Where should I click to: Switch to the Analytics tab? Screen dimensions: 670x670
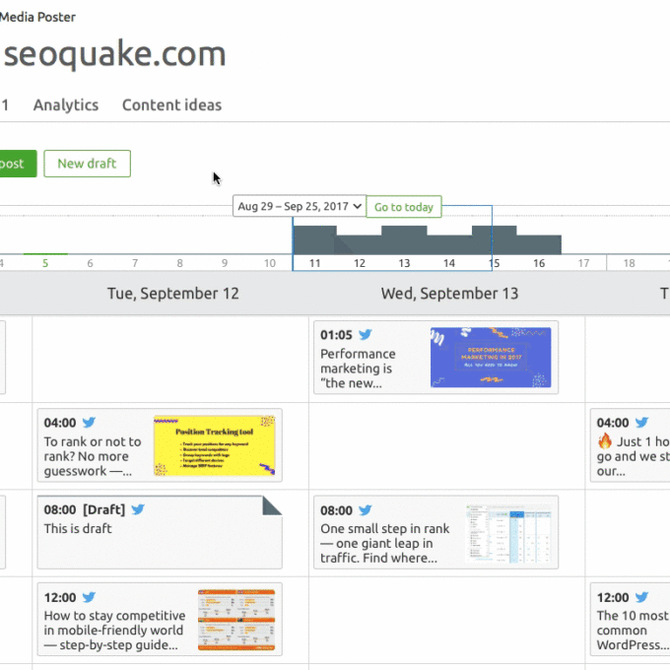66,105
